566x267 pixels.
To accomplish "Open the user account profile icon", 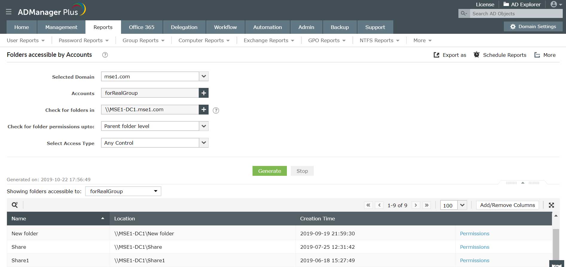I will click(x=556, y=4).
